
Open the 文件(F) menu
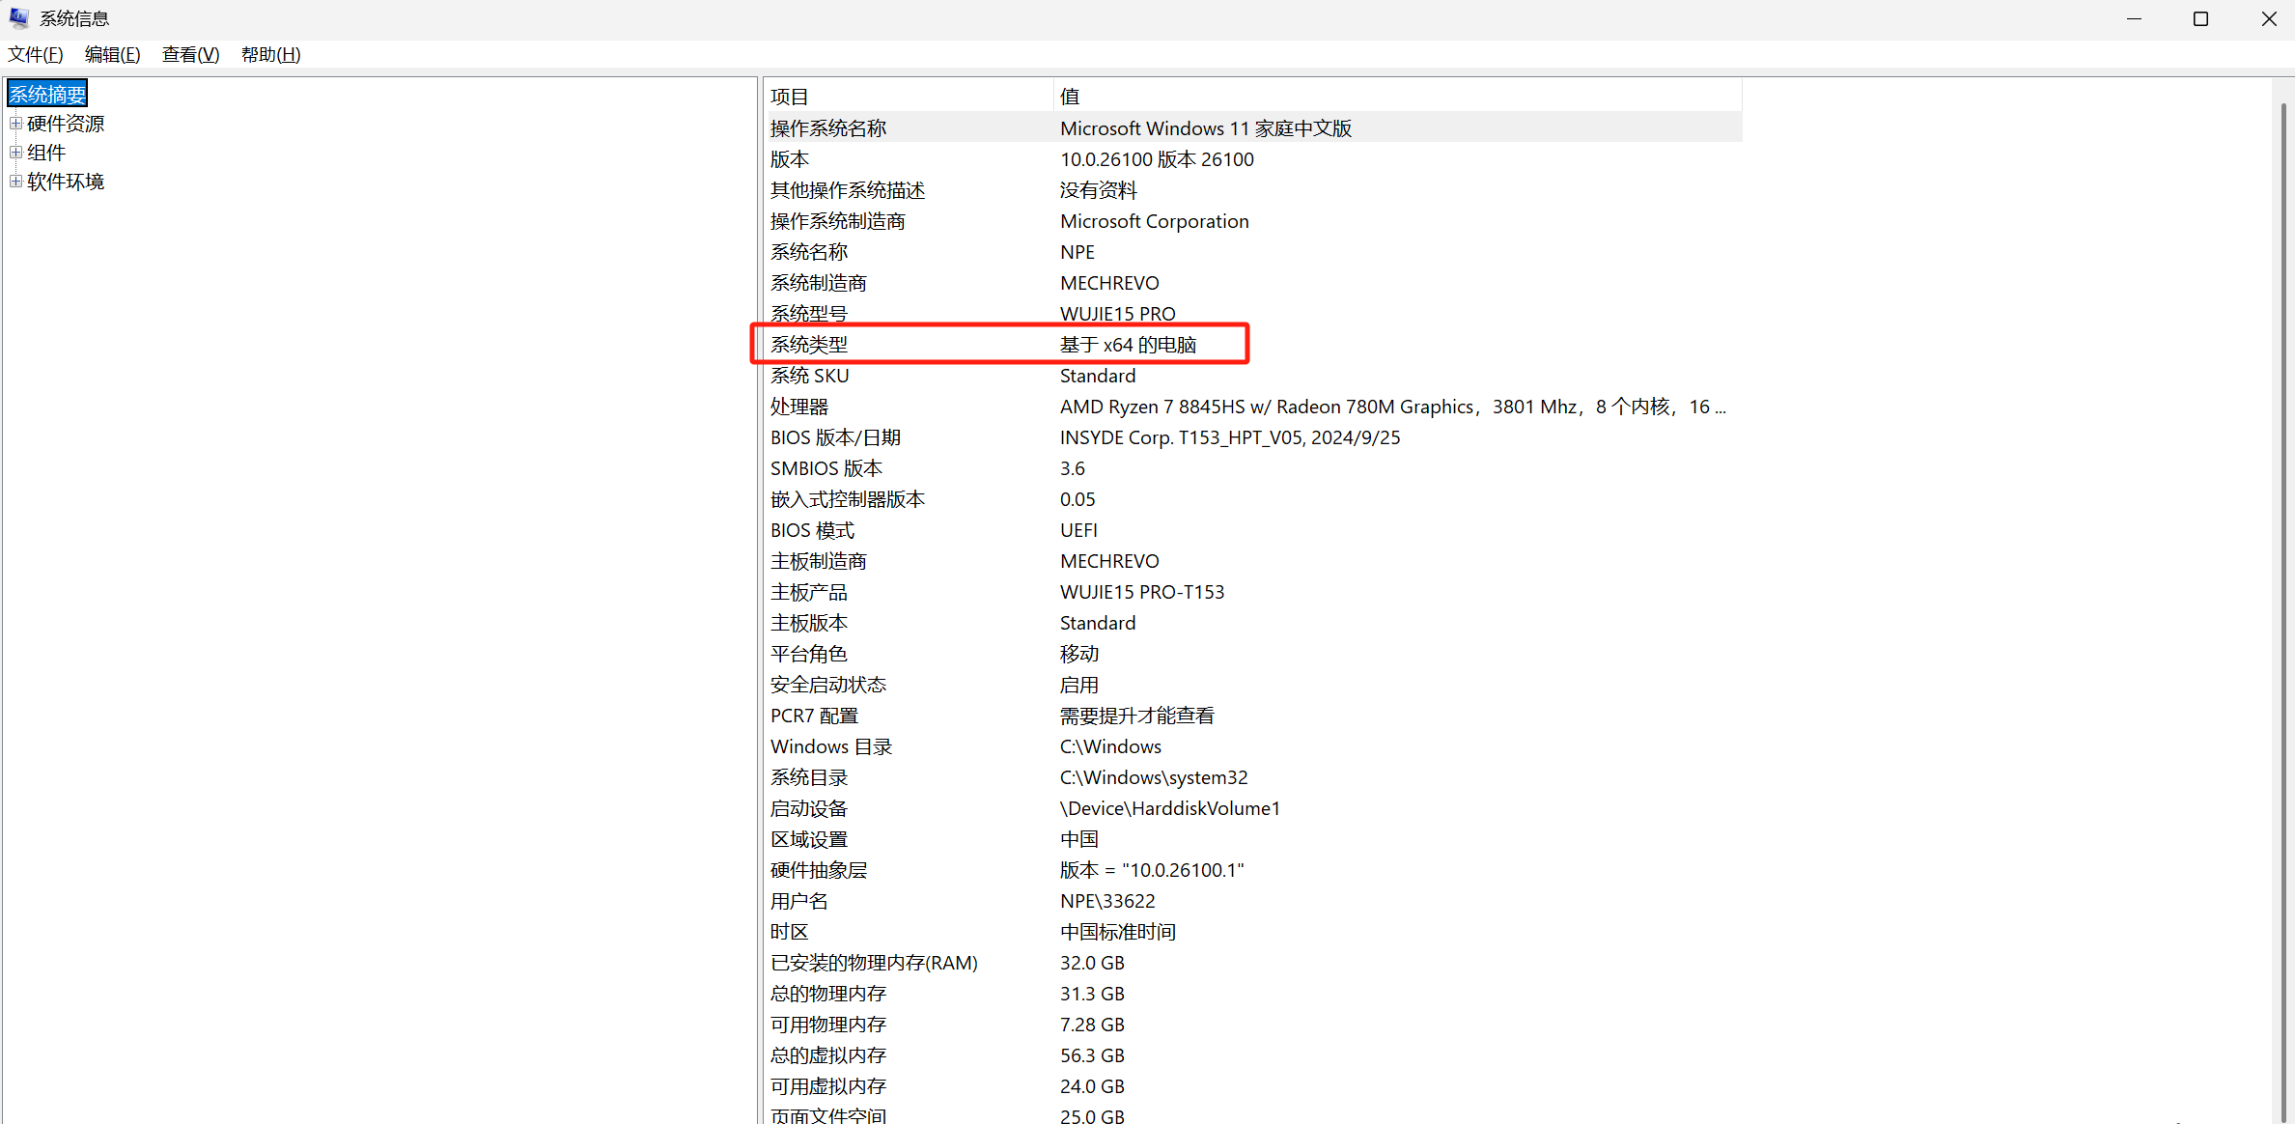(x=36, y=55)
